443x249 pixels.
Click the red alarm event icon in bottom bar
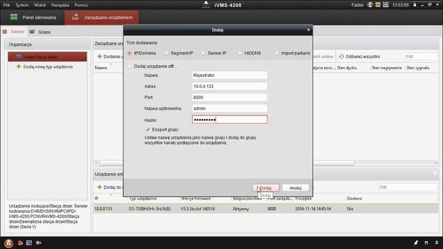click(x=20, y=243)
